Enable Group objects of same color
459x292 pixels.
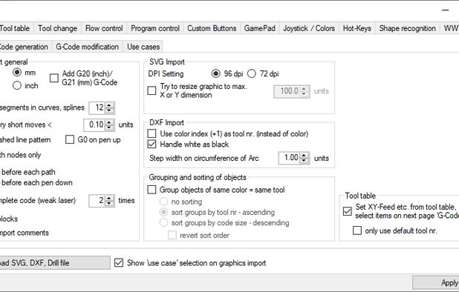(x=152, y=190)
